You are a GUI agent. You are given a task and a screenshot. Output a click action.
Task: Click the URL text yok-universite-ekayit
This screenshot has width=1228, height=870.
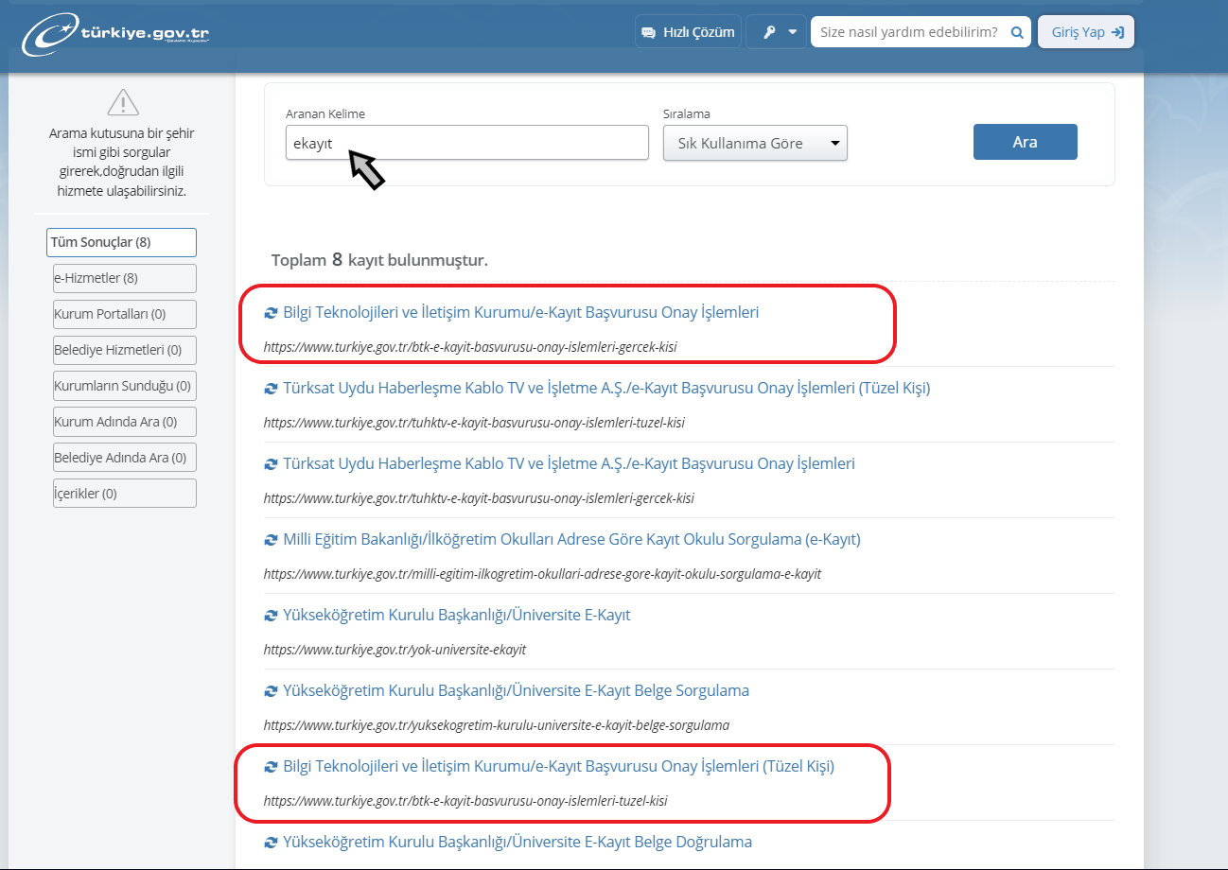(395, 650)
